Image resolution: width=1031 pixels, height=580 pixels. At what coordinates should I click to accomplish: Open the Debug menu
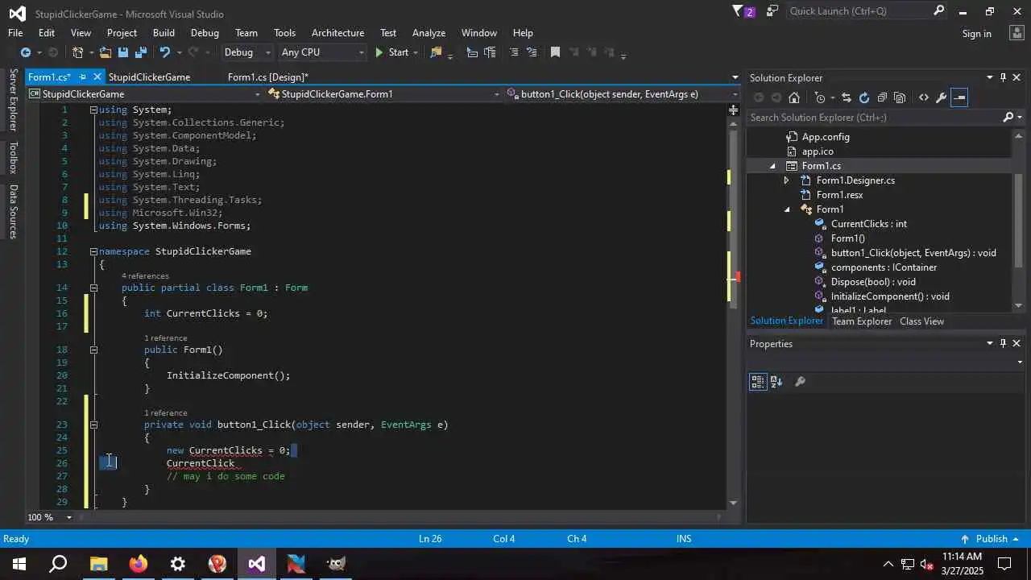(205, 33)
